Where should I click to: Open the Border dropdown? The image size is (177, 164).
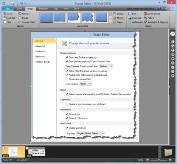119,14
